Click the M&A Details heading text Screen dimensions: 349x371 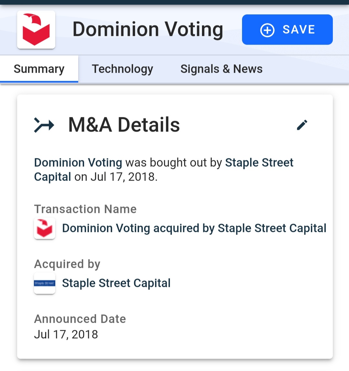pyautogui.click(x=124, y=125)
